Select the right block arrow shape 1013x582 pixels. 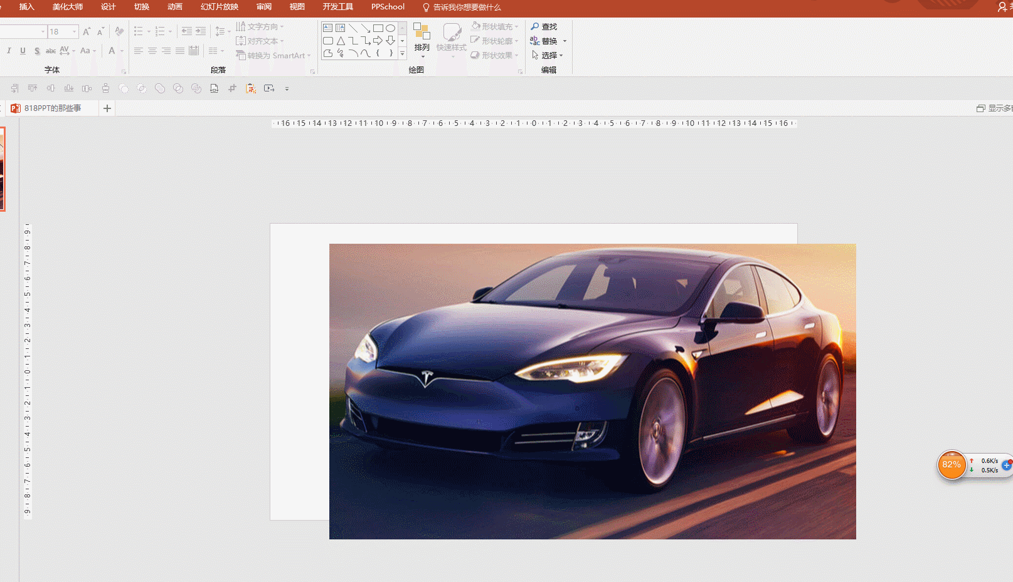[x=378, y=41]
